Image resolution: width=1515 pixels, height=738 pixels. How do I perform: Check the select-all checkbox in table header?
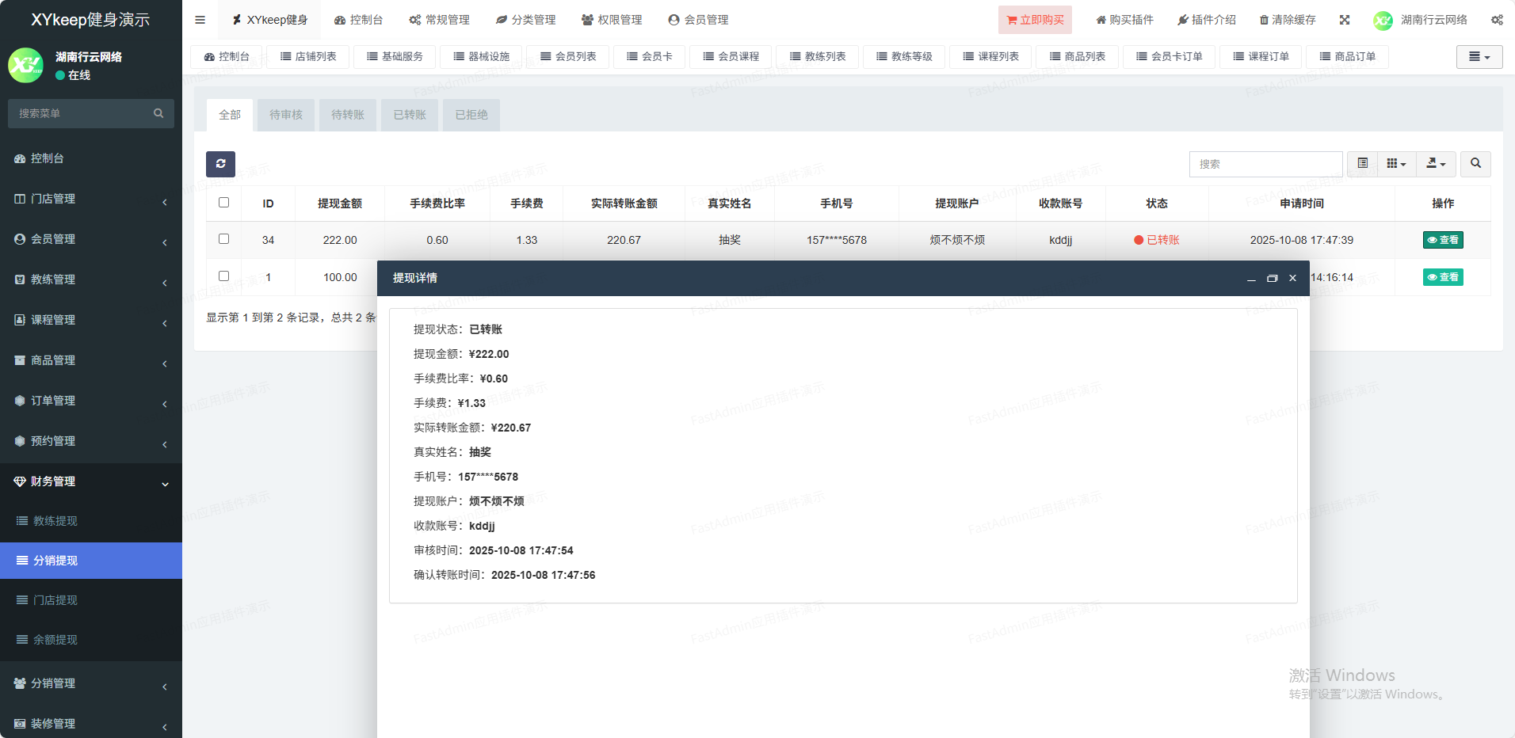[223, 203]
